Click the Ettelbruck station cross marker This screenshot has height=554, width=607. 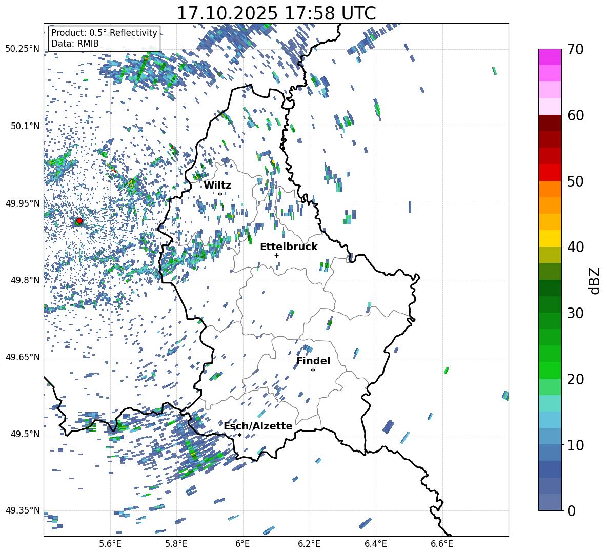[276, 255]
